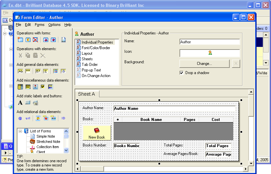The image size is (271, 174).
Task: Add the green relational table element icon
Action: (53, 118)
